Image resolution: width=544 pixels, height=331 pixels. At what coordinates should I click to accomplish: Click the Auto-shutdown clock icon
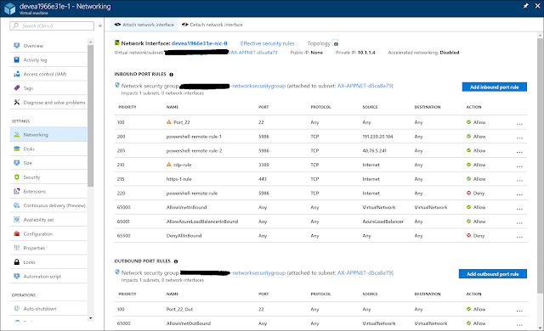[x=17, y=308]
